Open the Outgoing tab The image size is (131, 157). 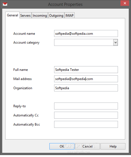[x=56, y=16]
